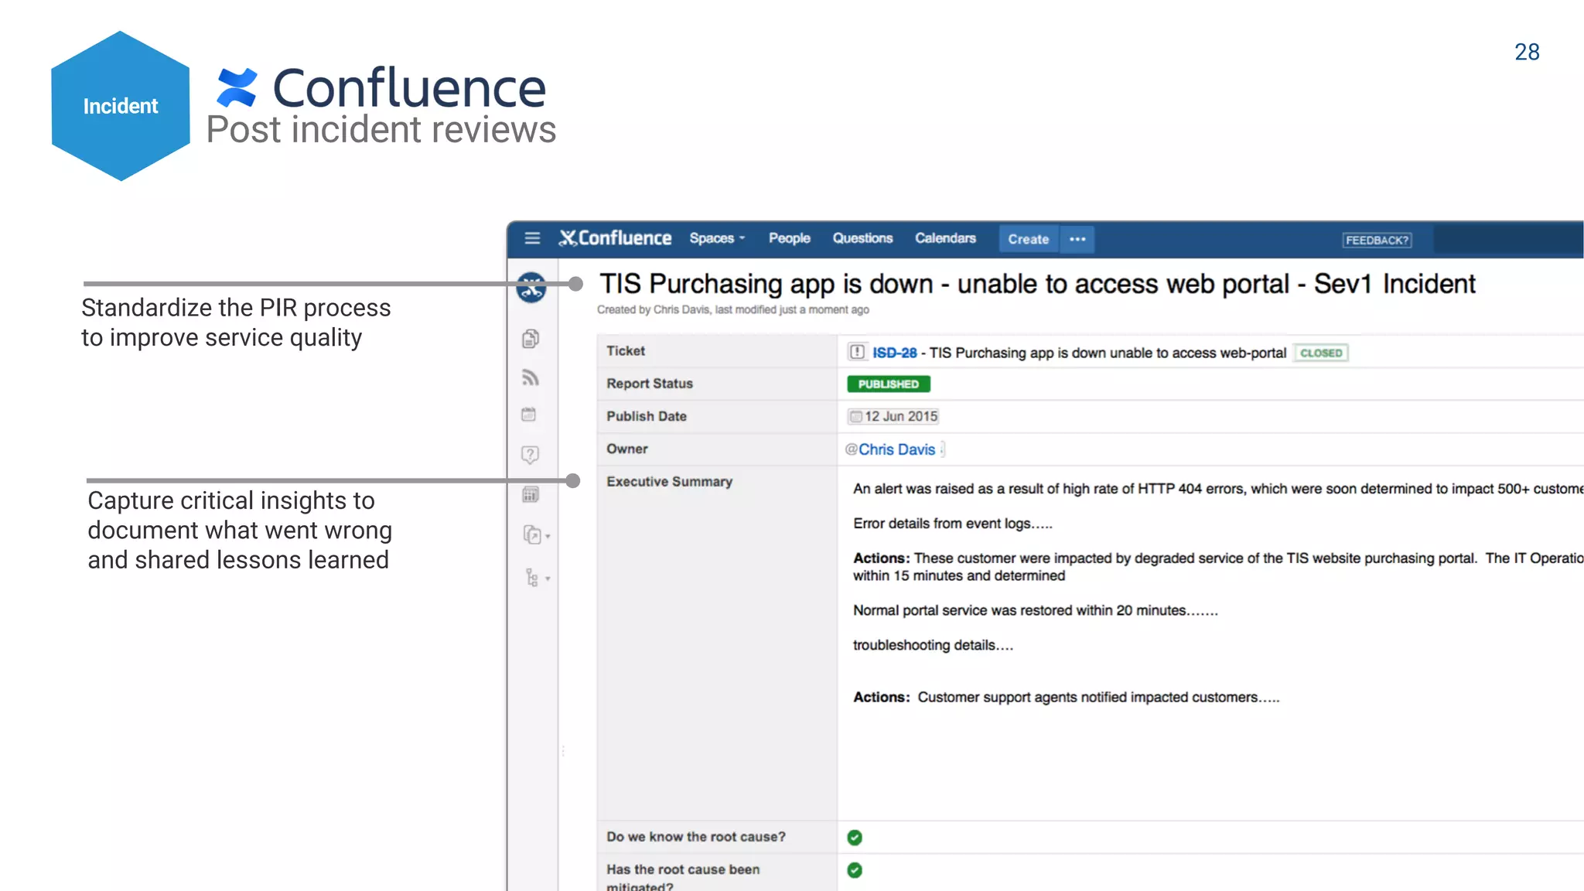This screenshot has height=891, width=1584.
Task: Click the Create button
Action: [x=1029, y=239]
